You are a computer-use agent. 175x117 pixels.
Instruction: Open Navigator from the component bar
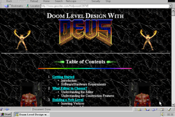tap(139, 110)
